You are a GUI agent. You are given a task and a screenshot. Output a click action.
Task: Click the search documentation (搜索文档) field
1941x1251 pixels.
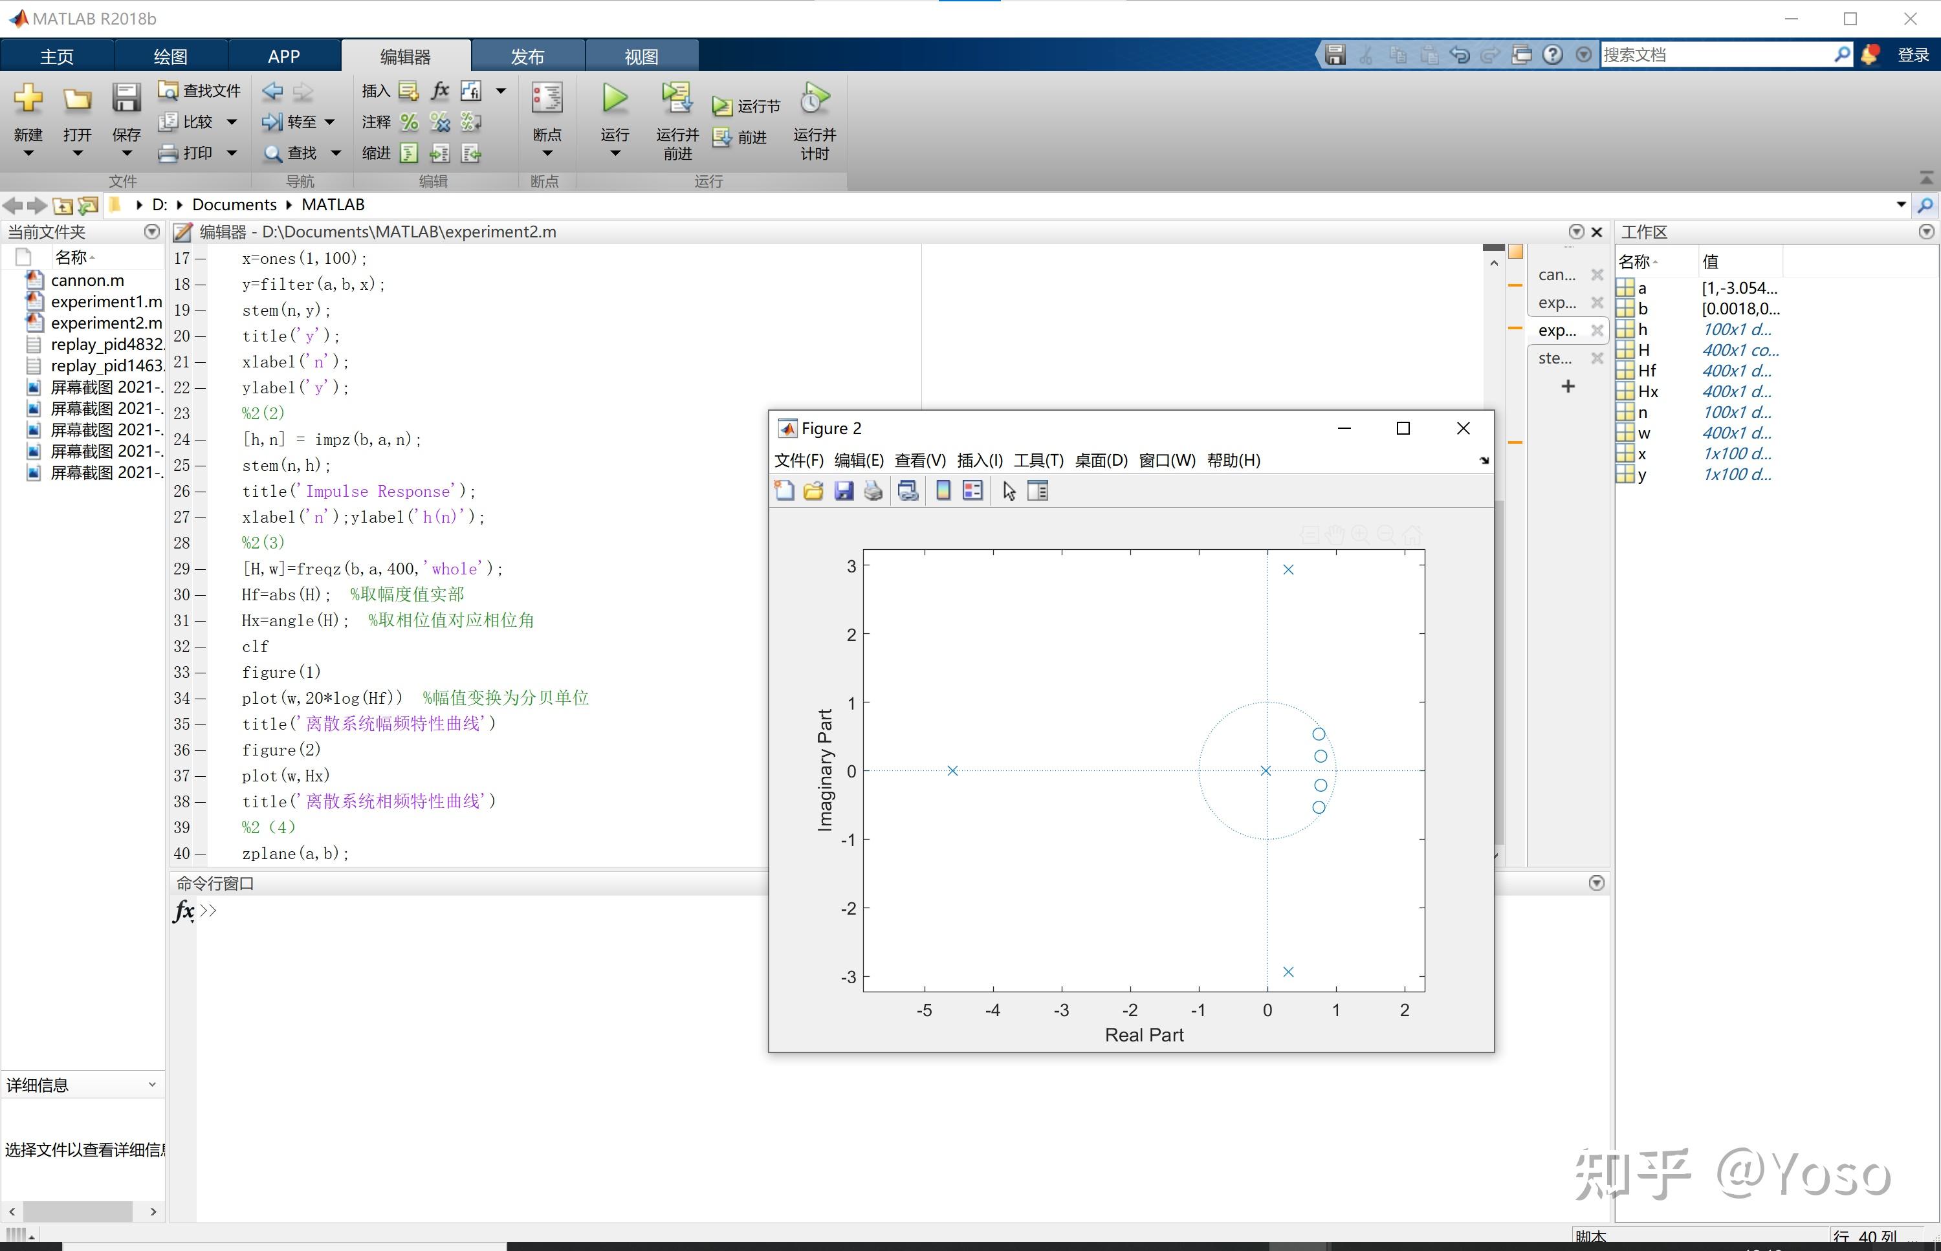click(x=1716, y=54)
